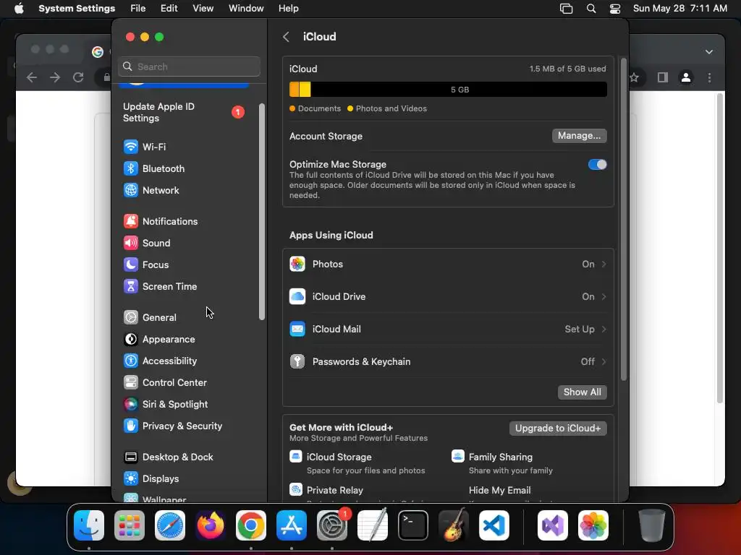
Task: Open Finder from the Dock
Action: (89, 525)
